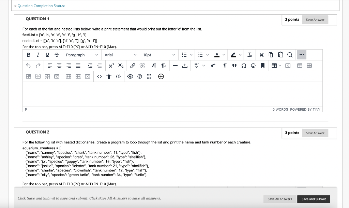Remove hyperlink with unlink icon
The height and width of the screenshot is (208, 349).
(142, 66)
